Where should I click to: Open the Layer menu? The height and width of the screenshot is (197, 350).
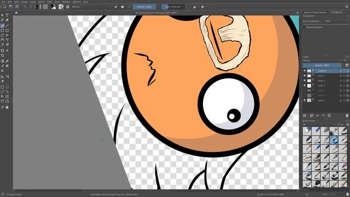click(33, 2)
